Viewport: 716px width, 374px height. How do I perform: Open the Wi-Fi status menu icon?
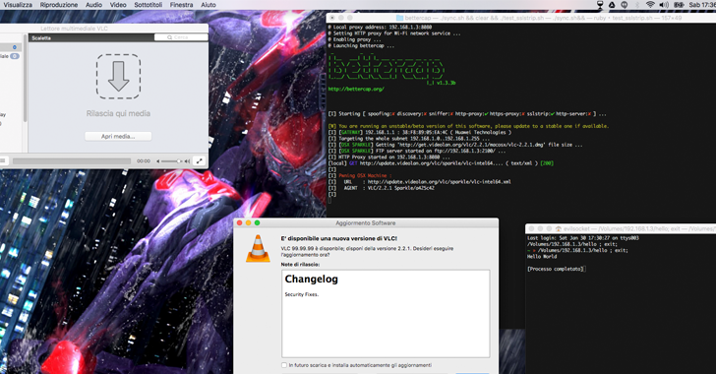click(x=650, y=5)
